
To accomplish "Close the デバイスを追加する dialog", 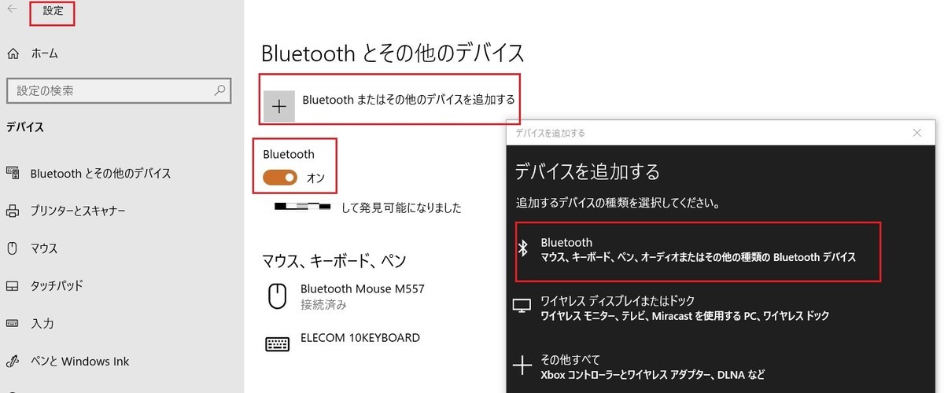I will [x=917, y=133].
